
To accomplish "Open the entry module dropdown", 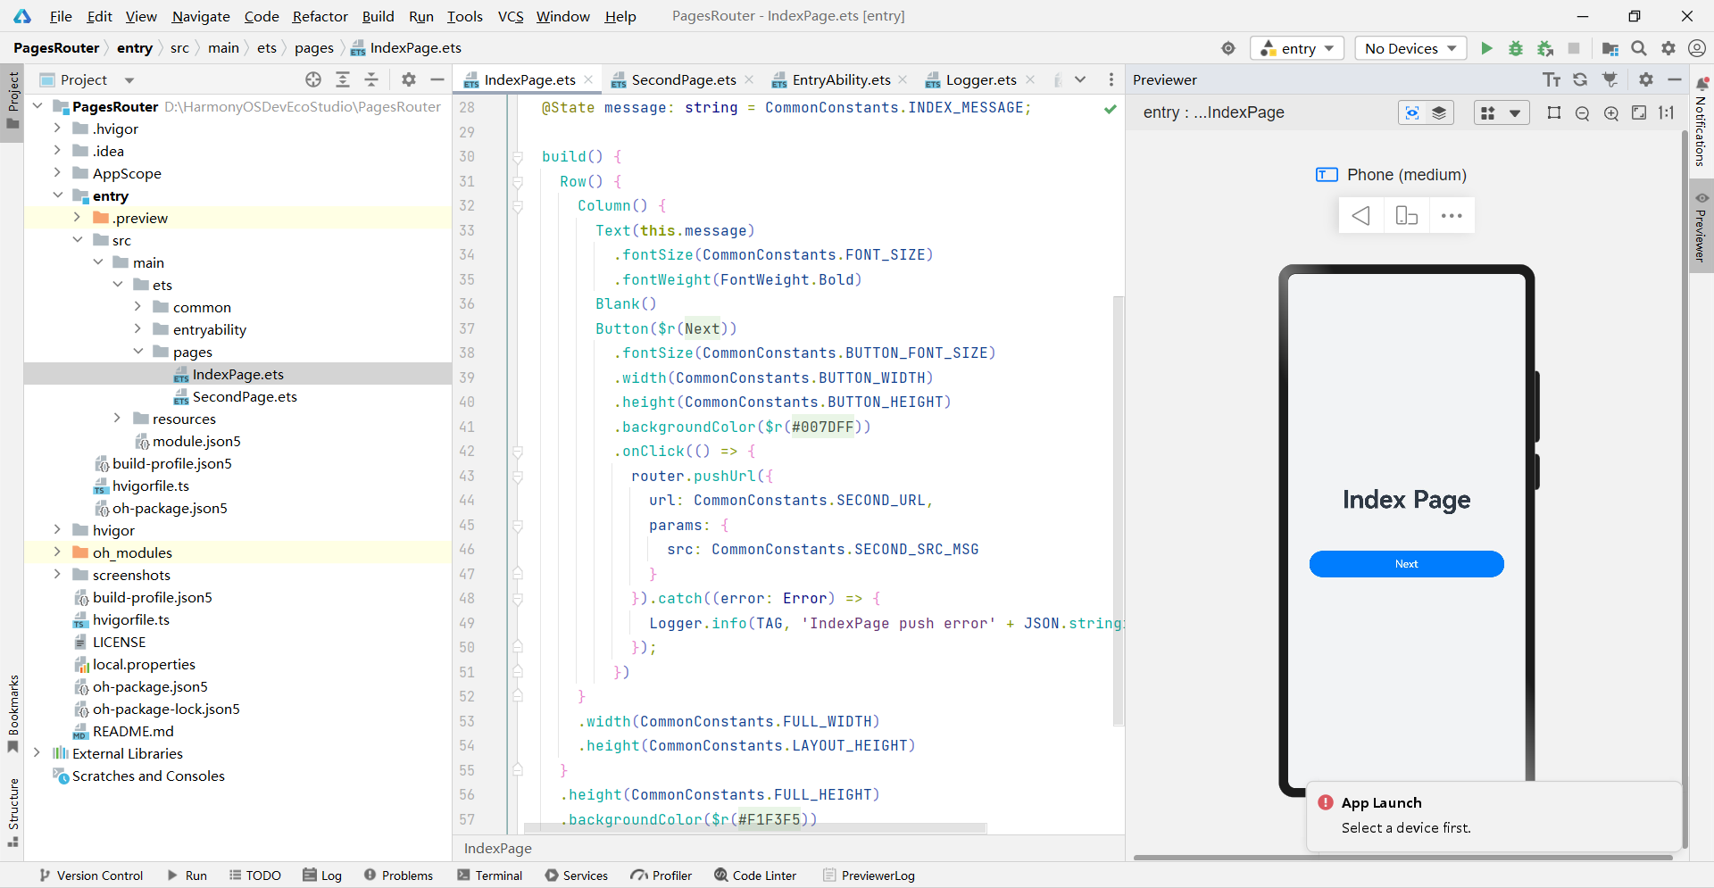I will tap(1297, 48).
